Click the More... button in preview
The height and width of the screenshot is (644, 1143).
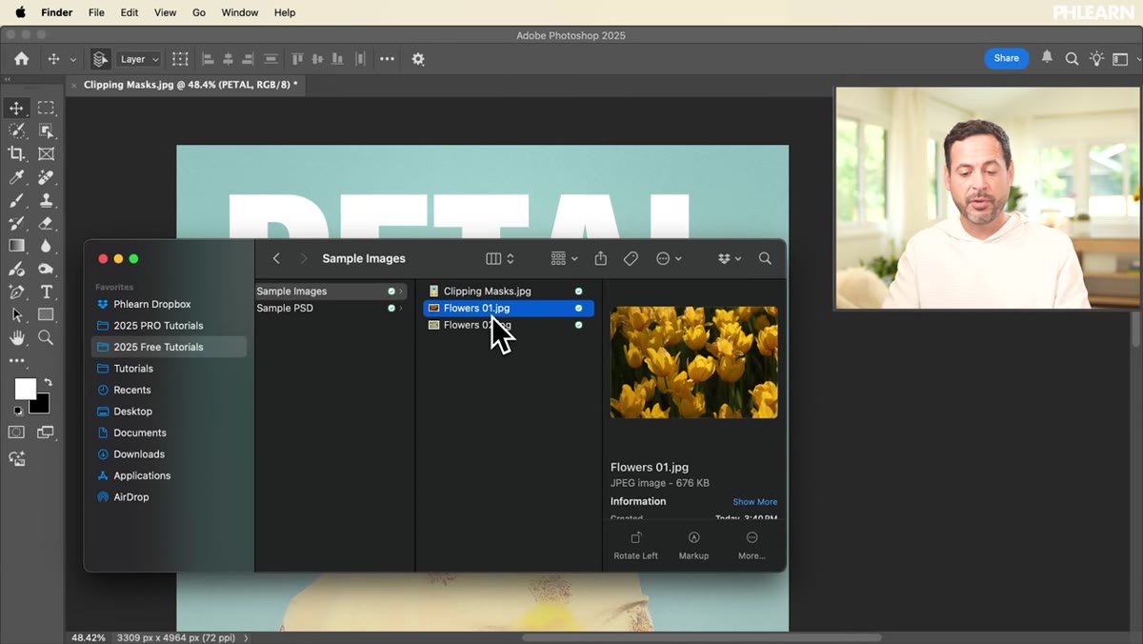pos(752,546)
